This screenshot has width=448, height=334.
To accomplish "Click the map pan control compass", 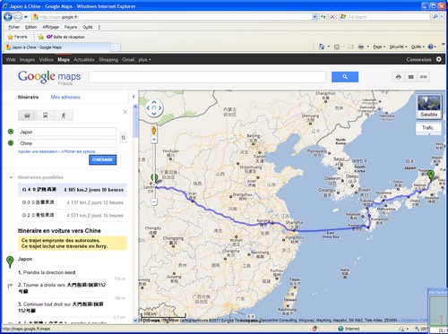I will click(x=154, y=108).
